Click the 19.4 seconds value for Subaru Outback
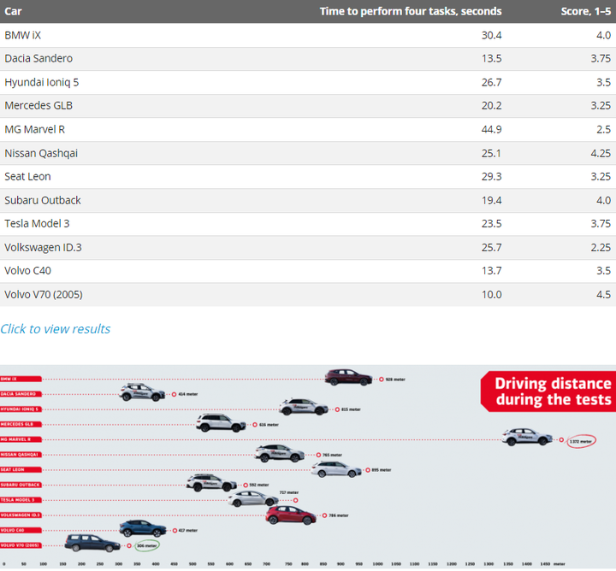616x571 pixels. click(x=491, y=200)
